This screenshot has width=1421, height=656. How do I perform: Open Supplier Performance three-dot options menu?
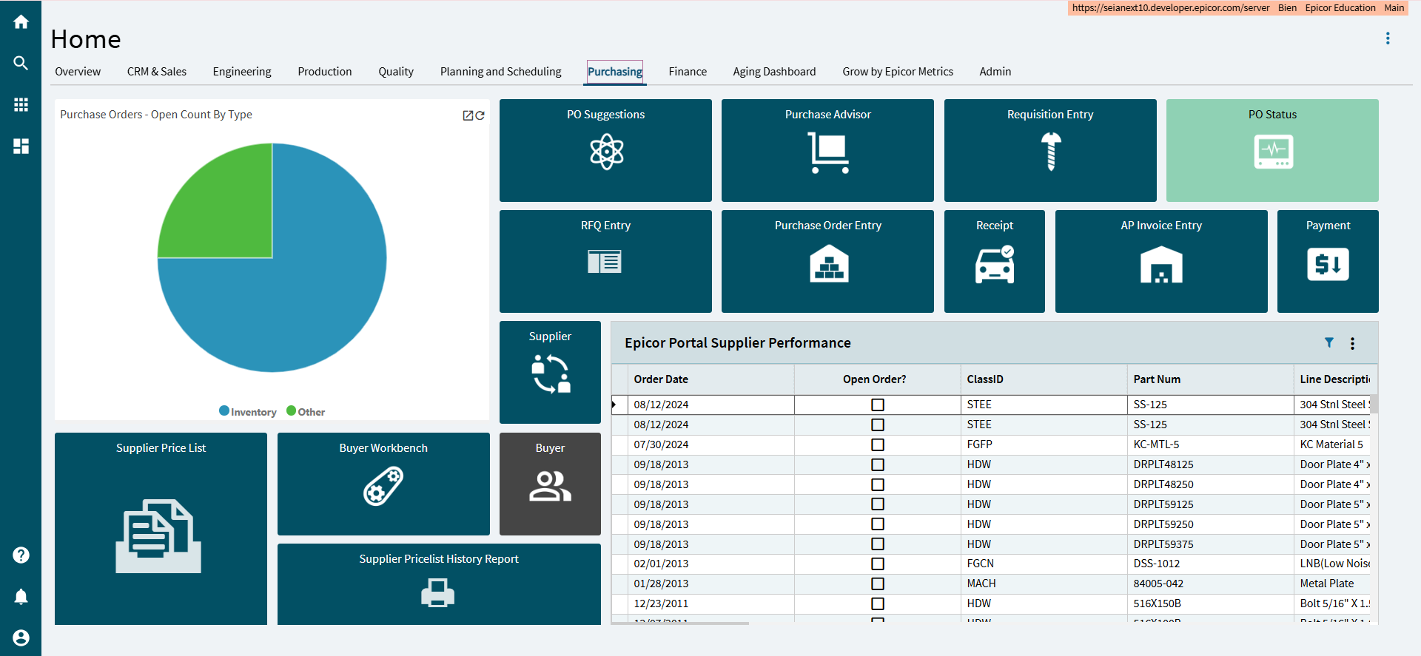pos(1352,343)
